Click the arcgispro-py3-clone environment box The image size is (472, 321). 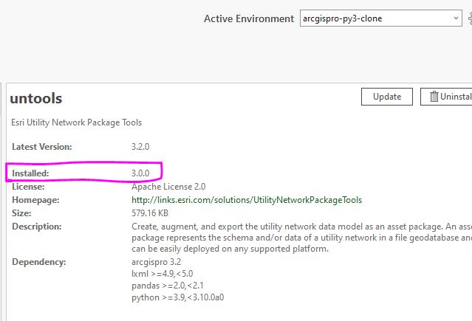(374, 18)
